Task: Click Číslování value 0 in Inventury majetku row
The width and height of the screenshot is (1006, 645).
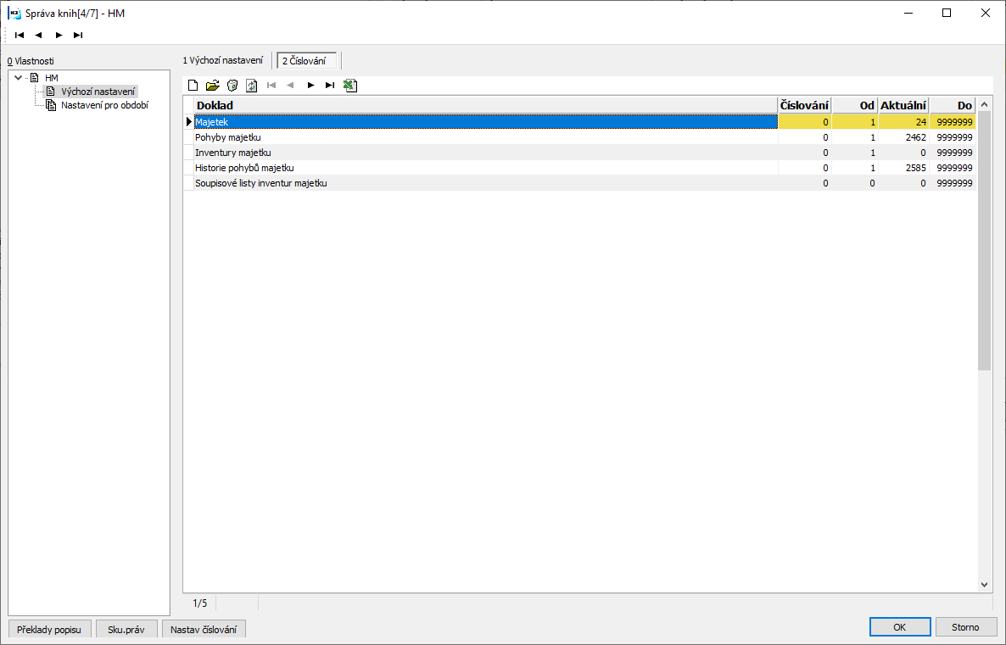Action: tap(804, 153)
